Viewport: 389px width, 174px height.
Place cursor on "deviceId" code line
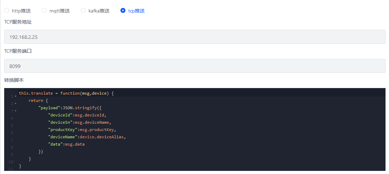point(77,115)
